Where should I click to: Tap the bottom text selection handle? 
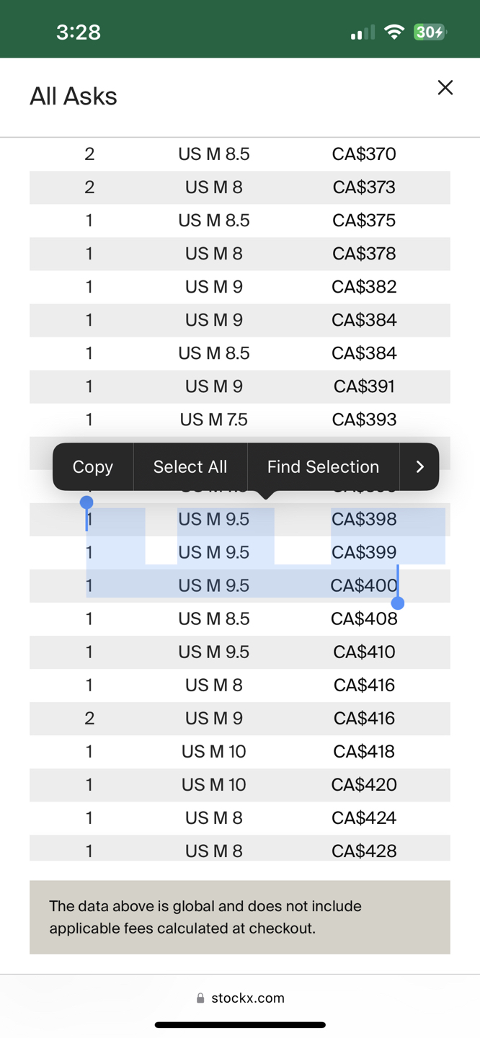point(398,603)
